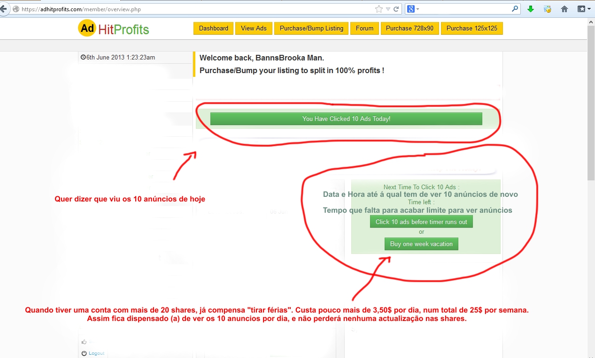This screenshot has width=595, height=358.
Task: Click 'Welcome back, BannsBrooka Man.' heading
Action: tap(262, 58)
